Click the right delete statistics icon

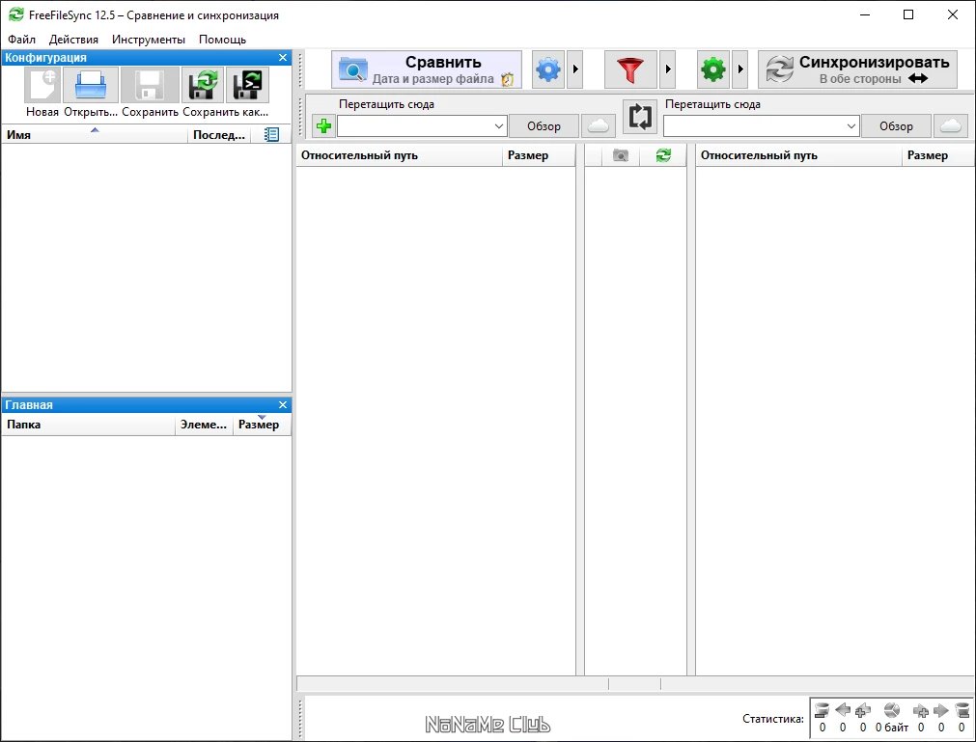[962, 709]
